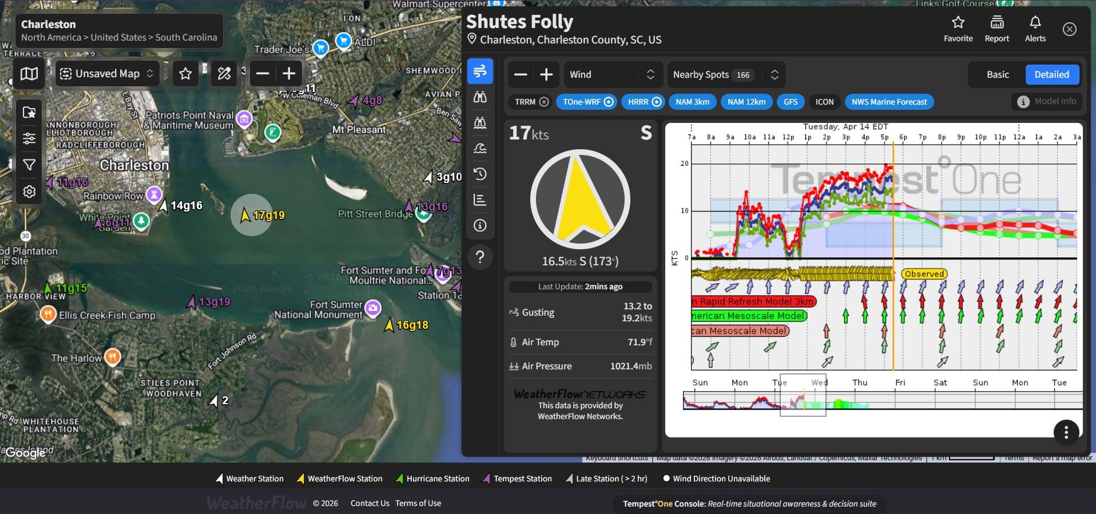Open the station info sidebar icon
Image resolution: width=1096 pixels, height=514 pixels.
[x=481, y=226]
